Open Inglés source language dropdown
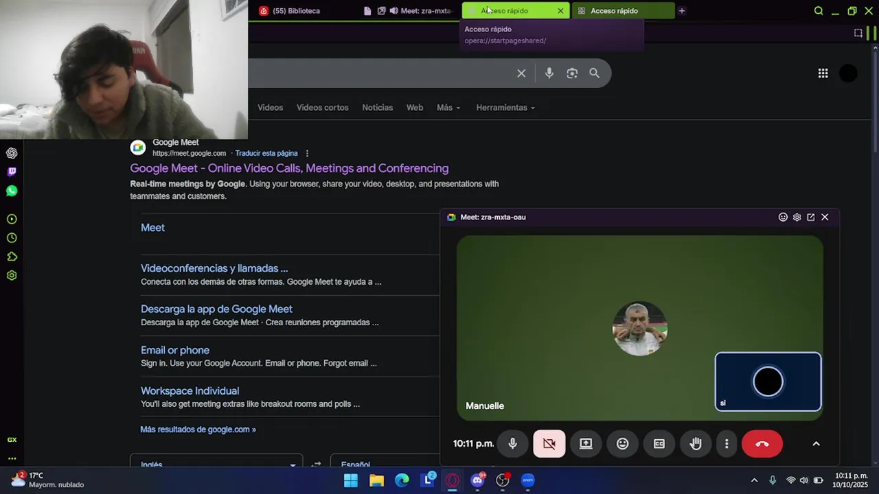The height and width of the screenshot is (494, 879). click(x=216, y=464)
